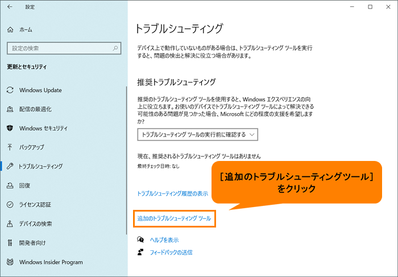
Task: Click the back arrow in Settings
Action: point(10,7)
